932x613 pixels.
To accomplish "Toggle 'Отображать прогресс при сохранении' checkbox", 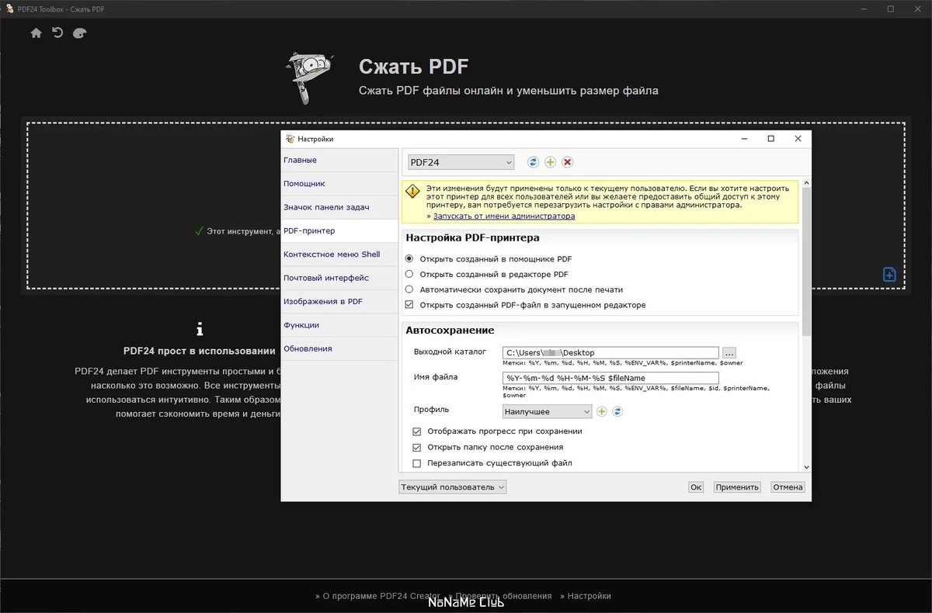I will click(x=417, y=431).
